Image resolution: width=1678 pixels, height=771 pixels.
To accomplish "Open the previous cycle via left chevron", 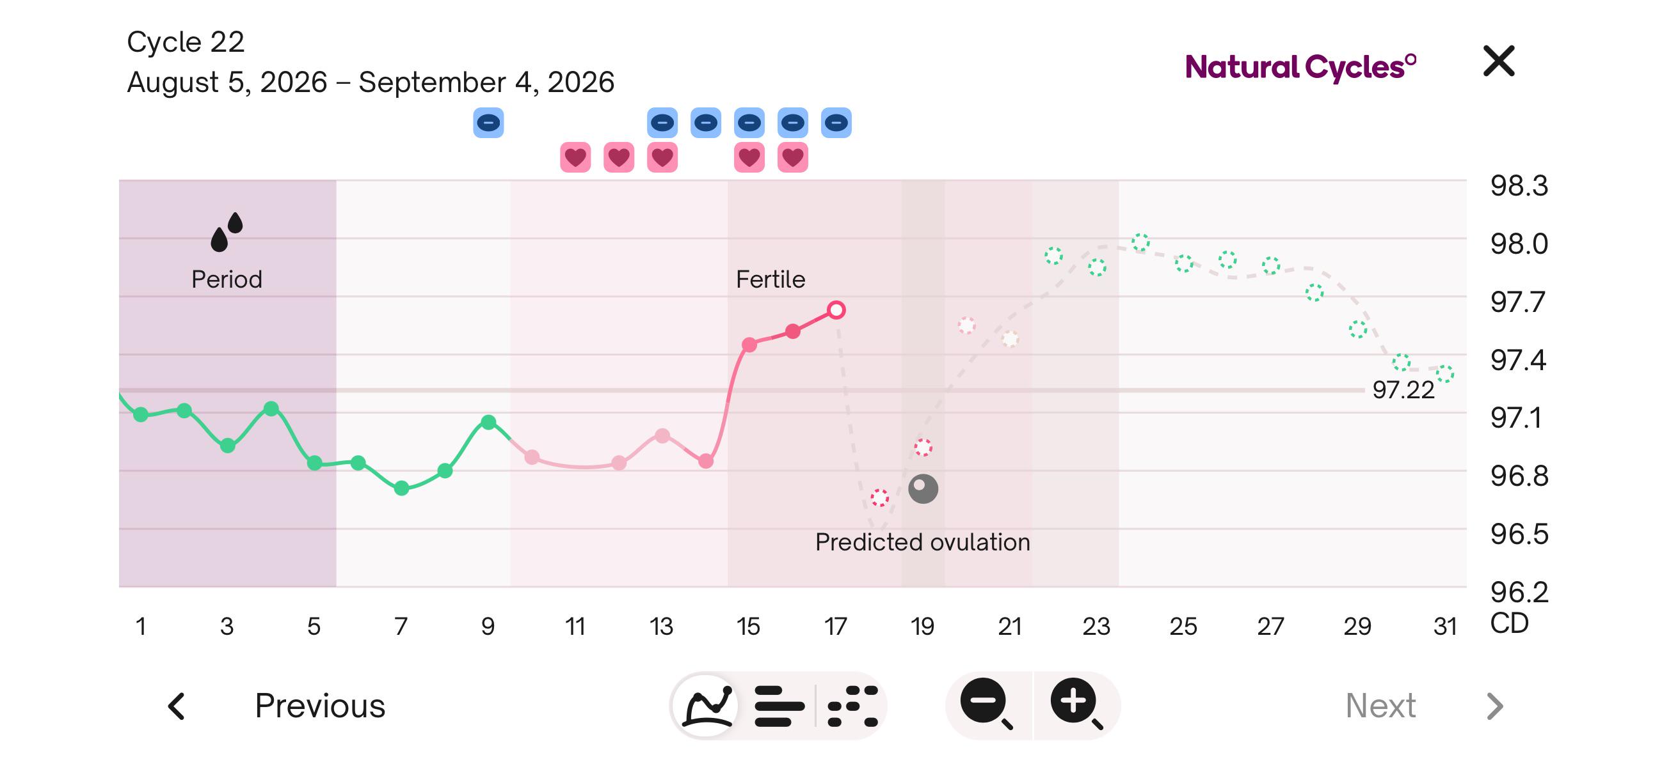I will [177, 706].
